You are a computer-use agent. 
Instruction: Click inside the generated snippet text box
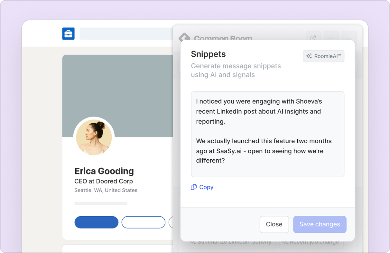(267, 134)
